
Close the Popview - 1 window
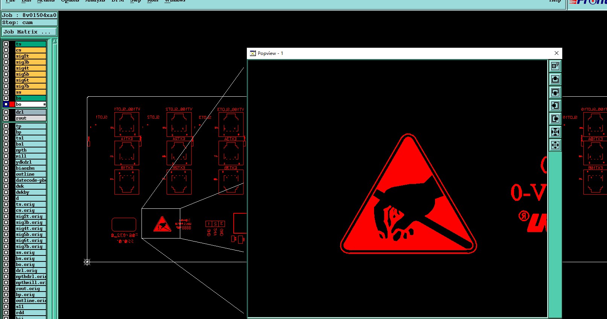(557, 53)
